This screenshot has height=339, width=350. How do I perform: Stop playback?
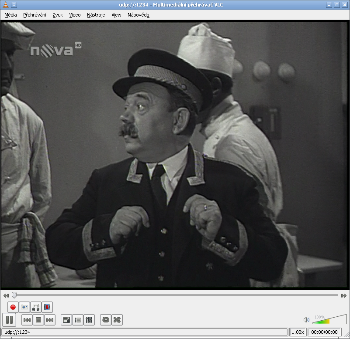pyautogui.click(x=38, y=320)
